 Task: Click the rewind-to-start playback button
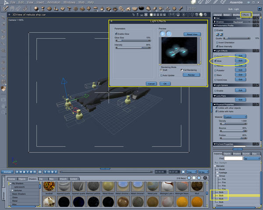[17, 172]
